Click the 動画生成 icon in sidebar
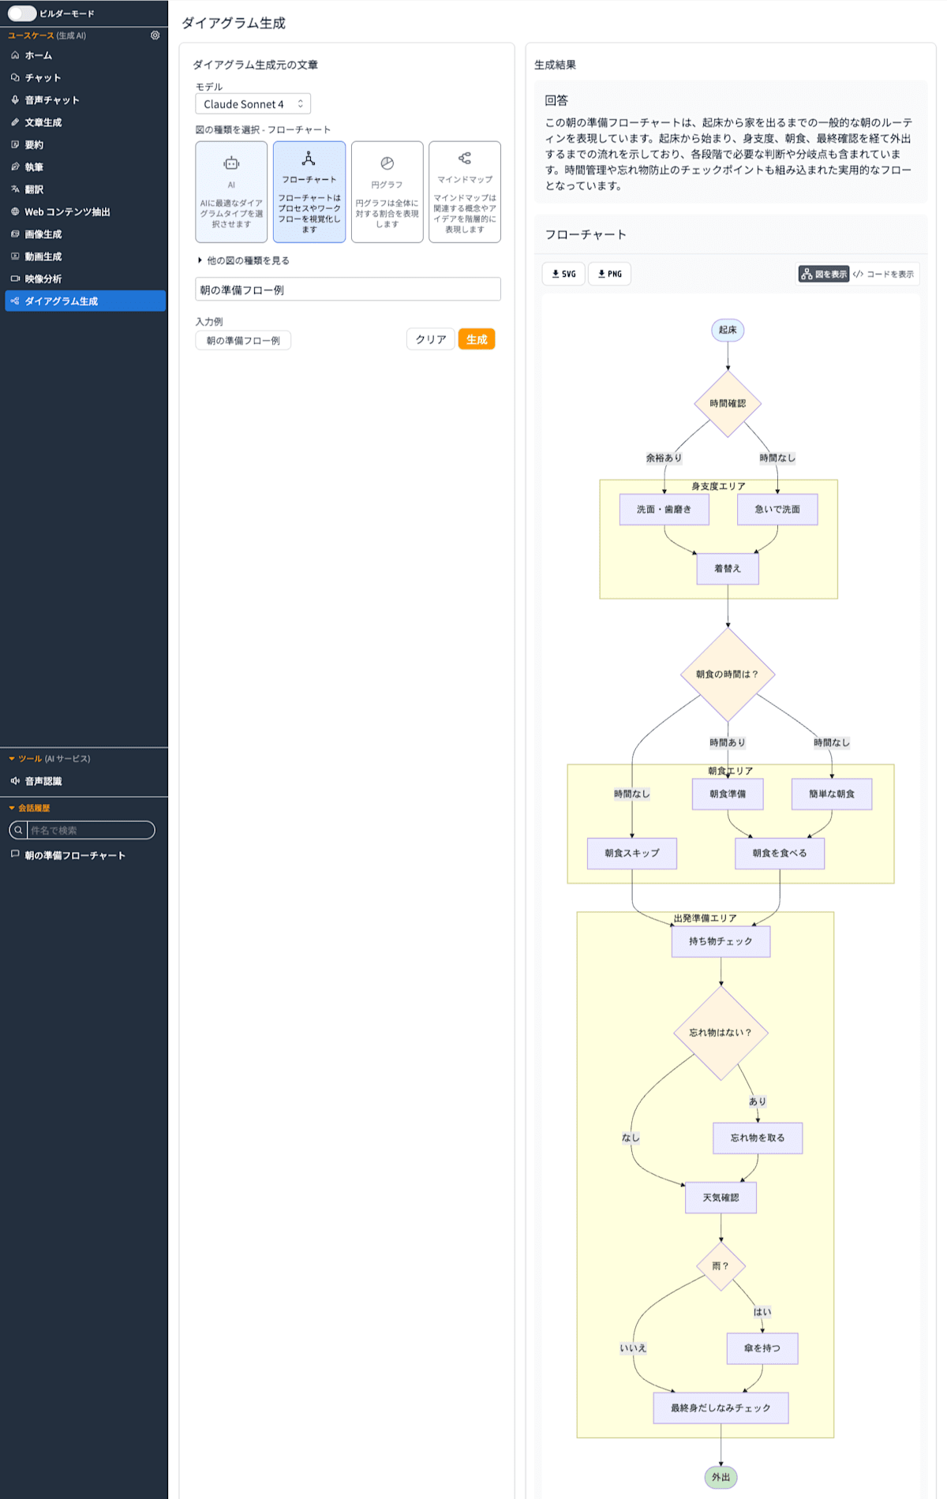The image size is (947, 1499). (15, 256)
